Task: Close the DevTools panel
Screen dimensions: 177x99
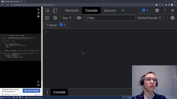Action: (173, 10)
